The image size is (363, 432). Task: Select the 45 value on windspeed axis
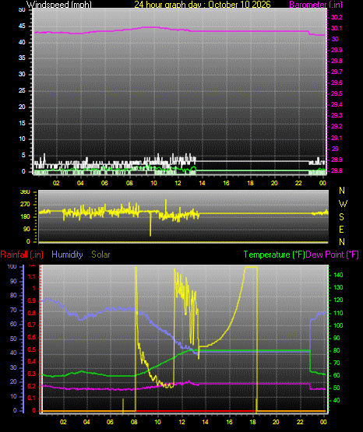tap(22, 26)
